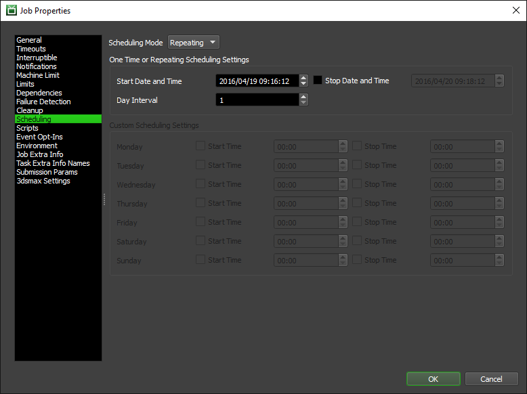The height and width of the screenshot is (394, 527).
Task: Adjust Friday Start Time spinner arrows
Action: coord(343,222)
